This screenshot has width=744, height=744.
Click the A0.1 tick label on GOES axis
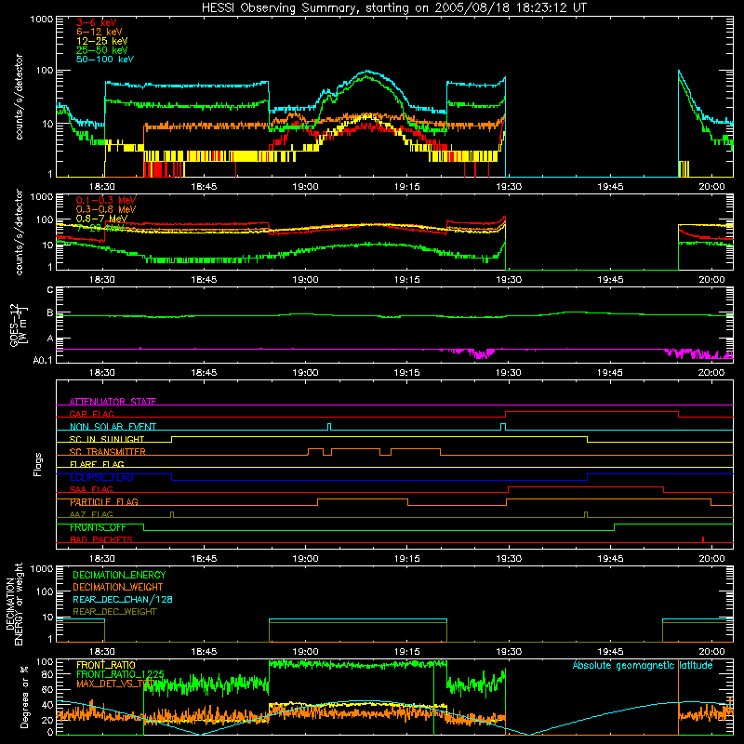43,360
